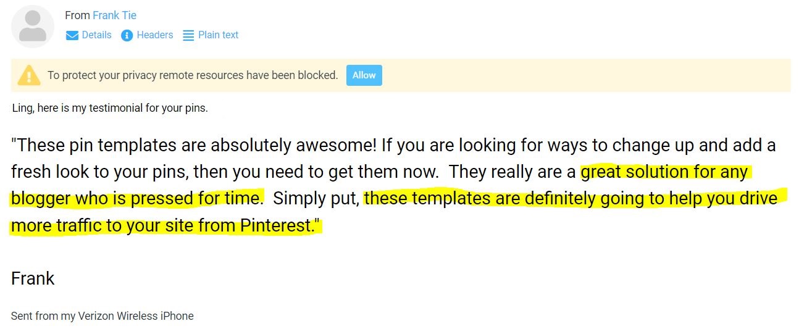Click the 'These pin templates are absolutely awesome' sentence

(x=194, y=146)
